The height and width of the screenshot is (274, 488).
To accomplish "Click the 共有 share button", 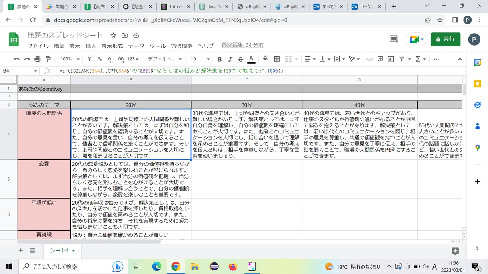I will pyautogui.click(x=445, y=39).
